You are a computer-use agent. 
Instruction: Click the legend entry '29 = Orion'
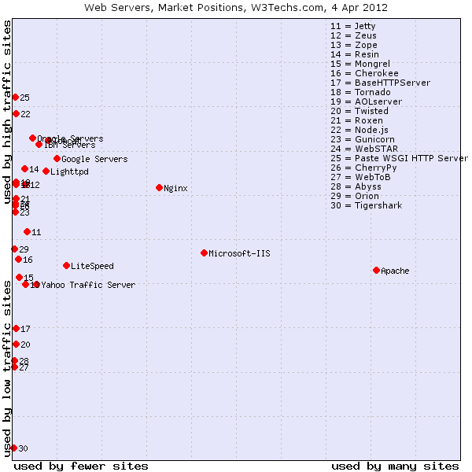click(355, 196)
